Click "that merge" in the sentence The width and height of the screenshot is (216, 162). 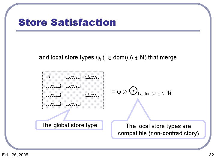162,57
